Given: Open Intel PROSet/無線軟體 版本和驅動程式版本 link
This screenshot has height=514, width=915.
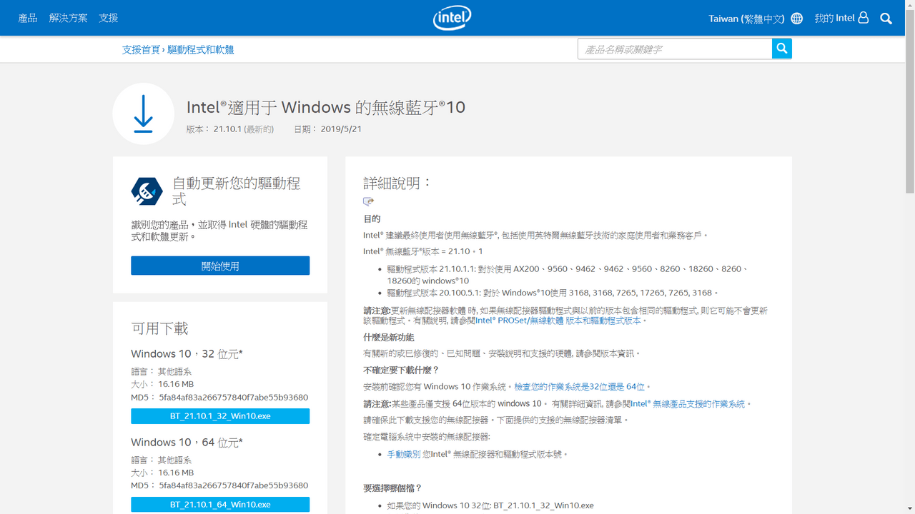Looking at the screenshot, I should coord(558,321).
